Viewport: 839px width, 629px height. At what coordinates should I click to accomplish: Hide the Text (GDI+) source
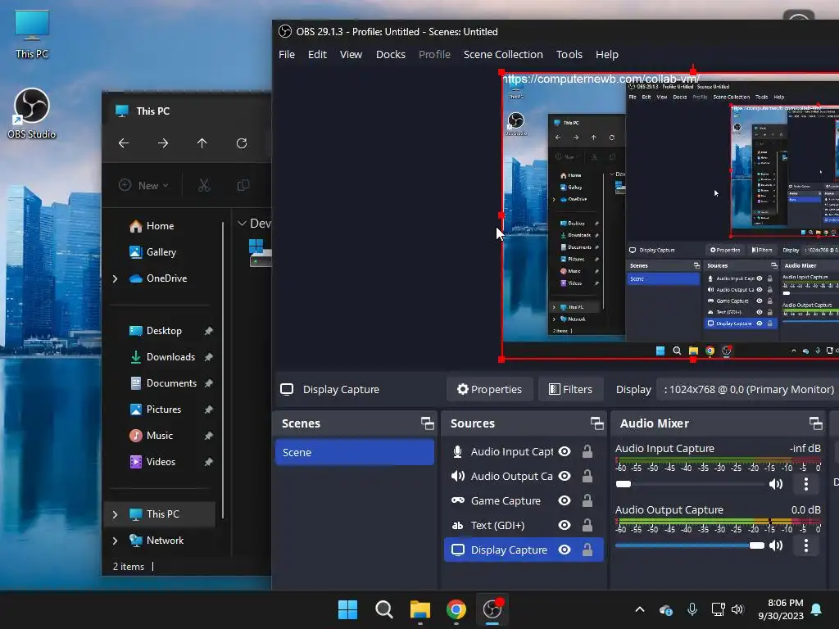565,525
